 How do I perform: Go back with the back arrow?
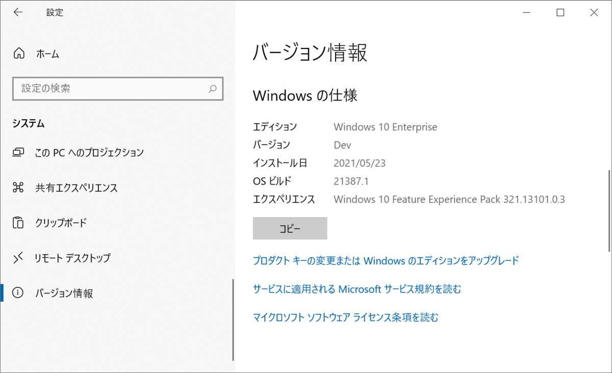point(18,13)
